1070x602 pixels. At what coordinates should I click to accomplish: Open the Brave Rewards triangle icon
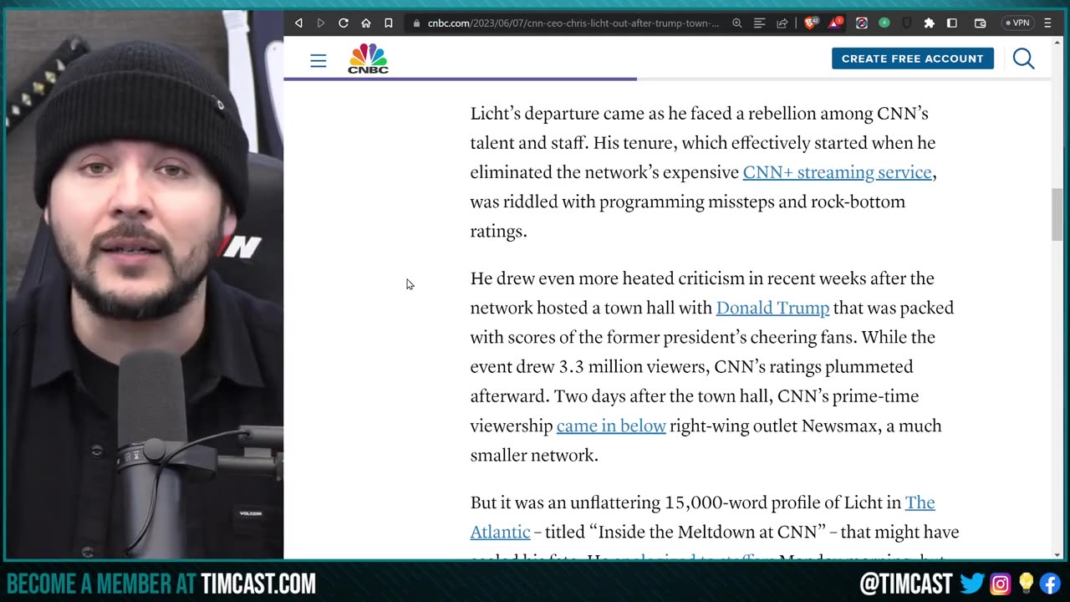pyautogui.click(x=835, y=23)
